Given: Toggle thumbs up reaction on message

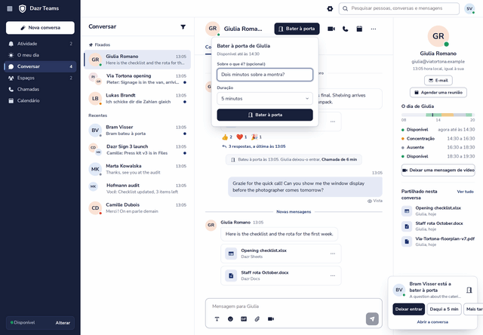Looking at the screenshot, I should (x=227, y=137).
